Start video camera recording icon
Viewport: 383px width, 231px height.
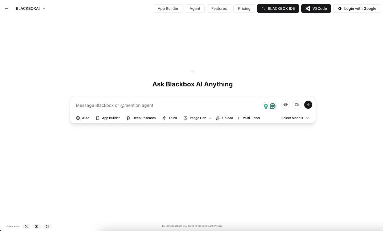coord(297,105)
